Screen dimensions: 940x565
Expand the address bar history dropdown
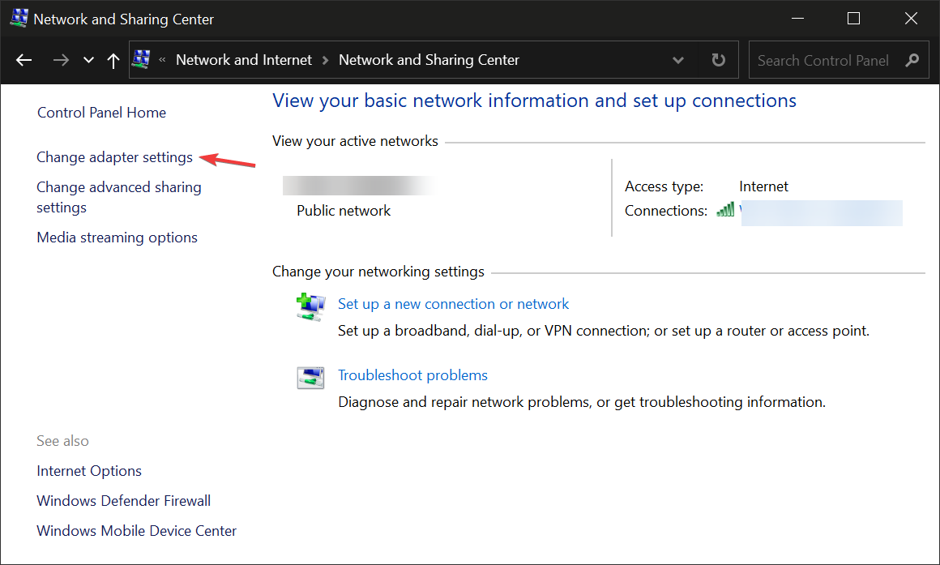[678, 61]
